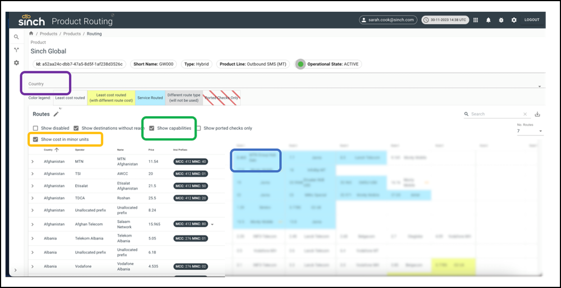This screenshot has height=288, width=561.
Task: Open the sarah.cook@sinch.com user chip
Action: (x=388, y=20)
